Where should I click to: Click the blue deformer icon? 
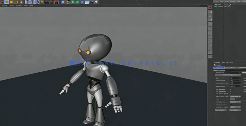click(x=82, y=2)
